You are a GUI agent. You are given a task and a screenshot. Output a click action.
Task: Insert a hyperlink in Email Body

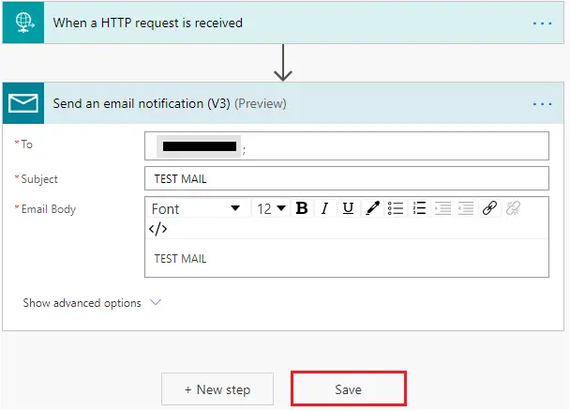[x=489, y=208]
